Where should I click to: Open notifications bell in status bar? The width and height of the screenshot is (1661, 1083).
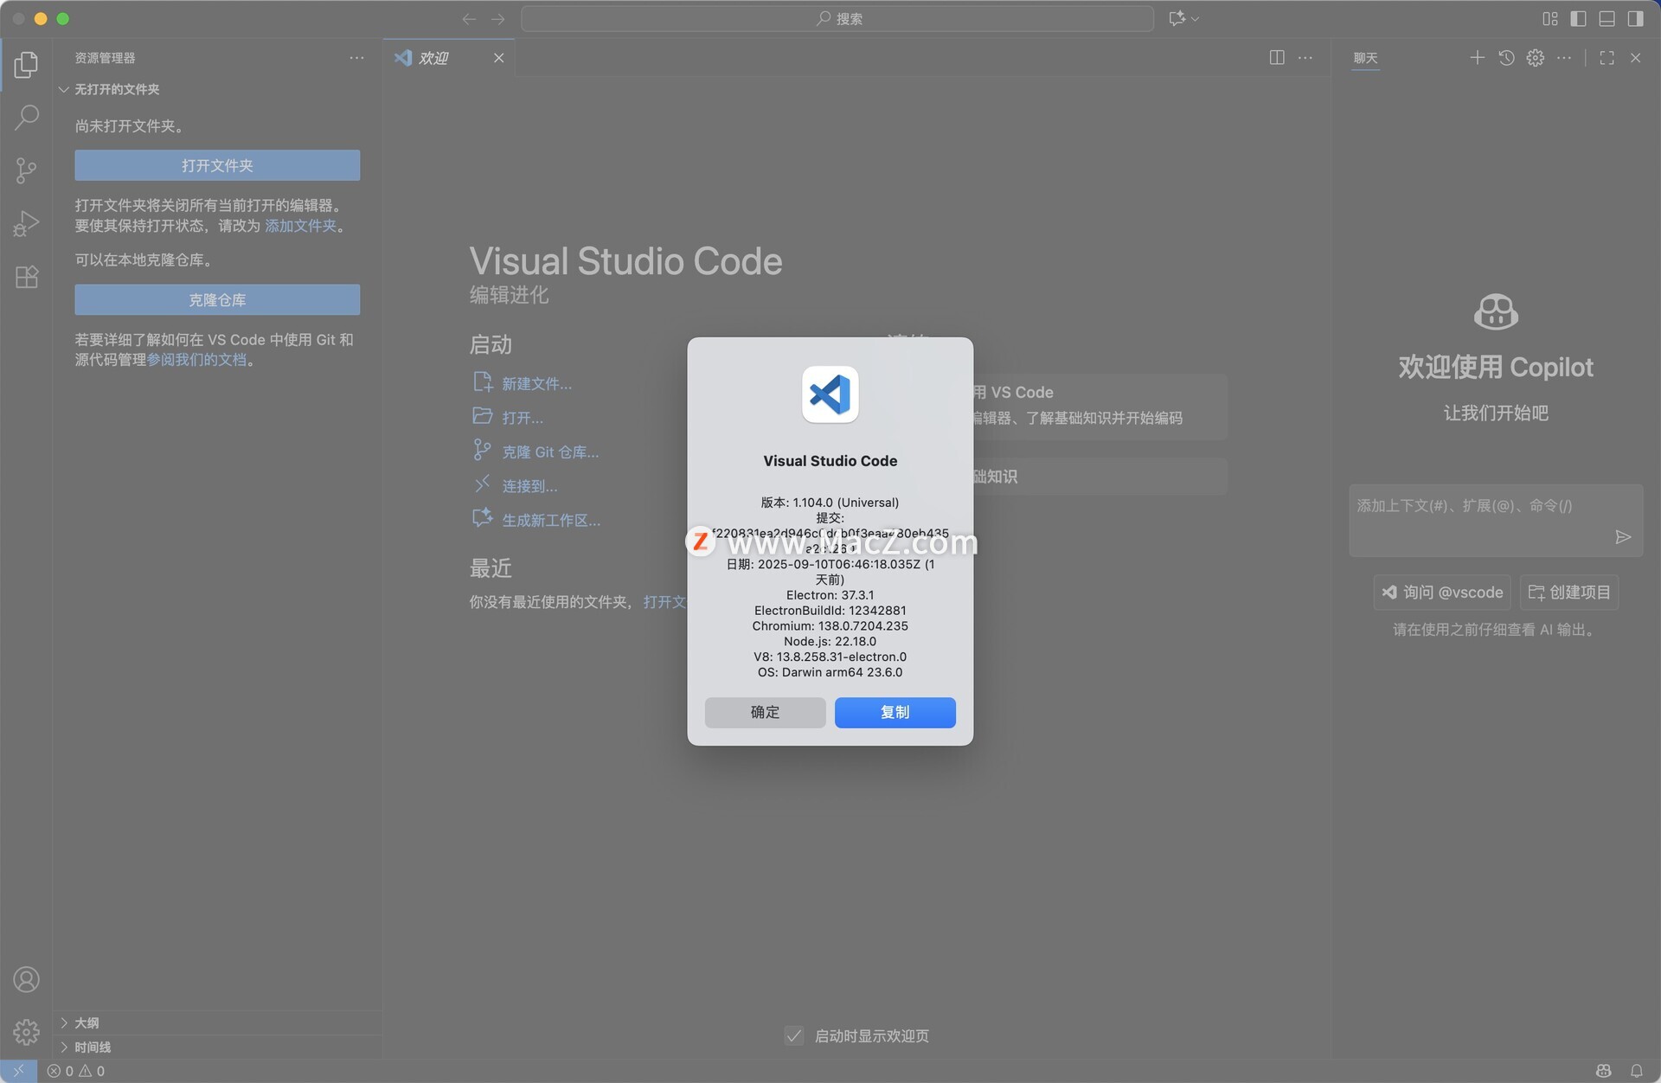1636,1071
